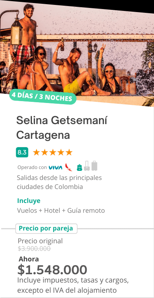Click the middle orange rating star
This screenshot has width=154, height=298.
53,152
